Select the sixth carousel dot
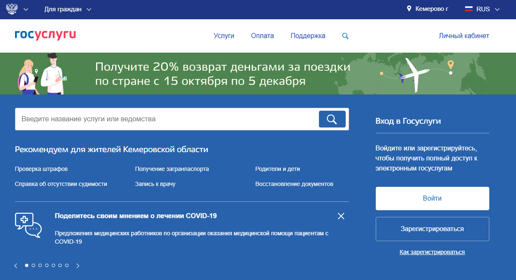Screen dimensions: 516x280 tap(60, 265)
